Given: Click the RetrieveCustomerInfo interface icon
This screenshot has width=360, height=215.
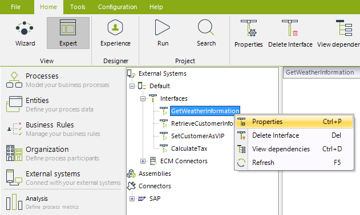Looking at the screenshot, I should (164, 123).
